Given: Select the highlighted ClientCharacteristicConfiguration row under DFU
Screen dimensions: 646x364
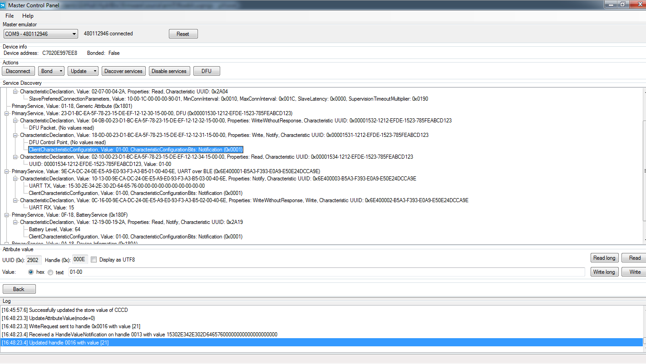Looking at the screenshot, I should coord(136,150).
